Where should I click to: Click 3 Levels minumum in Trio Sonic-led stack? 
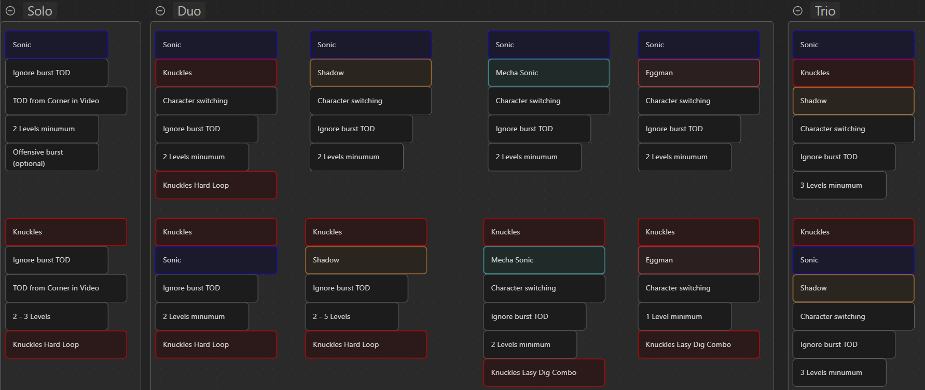(x=839, y=185)
